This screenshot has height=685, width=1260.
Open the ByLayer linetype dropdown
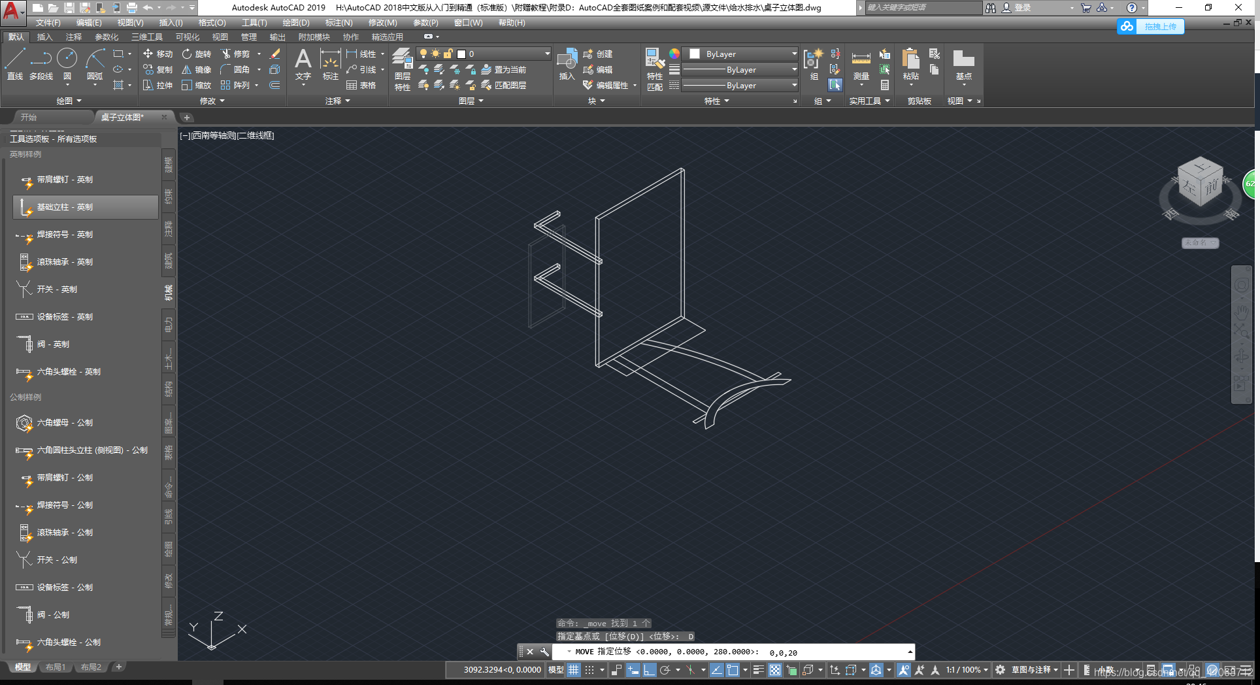pos(739,85)
